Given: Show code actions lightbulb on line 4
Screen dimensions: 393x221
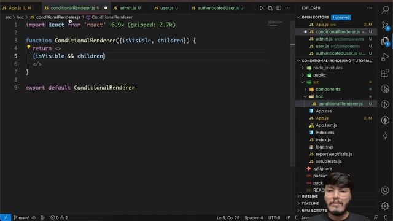Looking at the screenshot, I should click(29, 47).
